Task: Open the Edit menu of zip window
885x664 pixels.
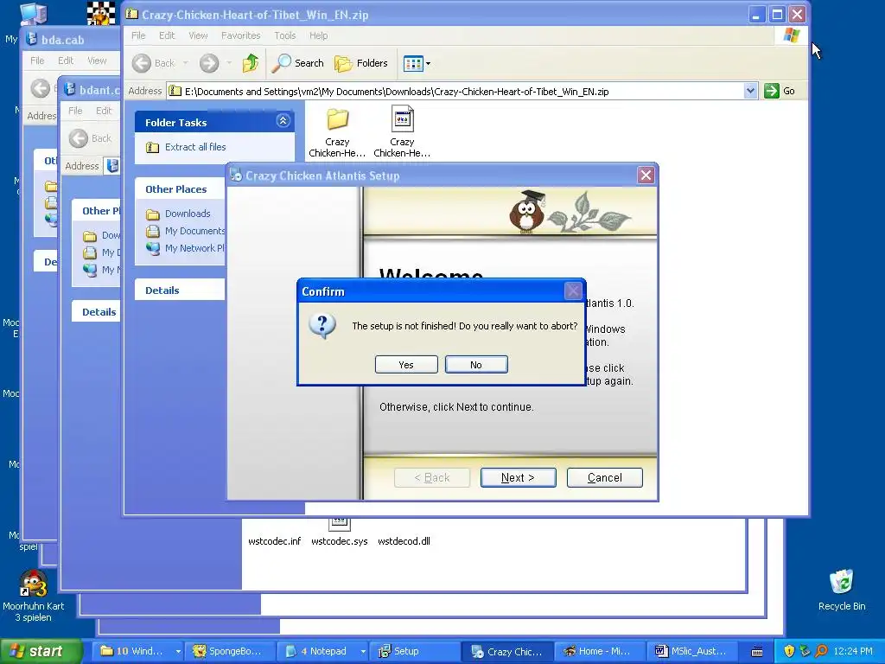Action: pos(167,35)
